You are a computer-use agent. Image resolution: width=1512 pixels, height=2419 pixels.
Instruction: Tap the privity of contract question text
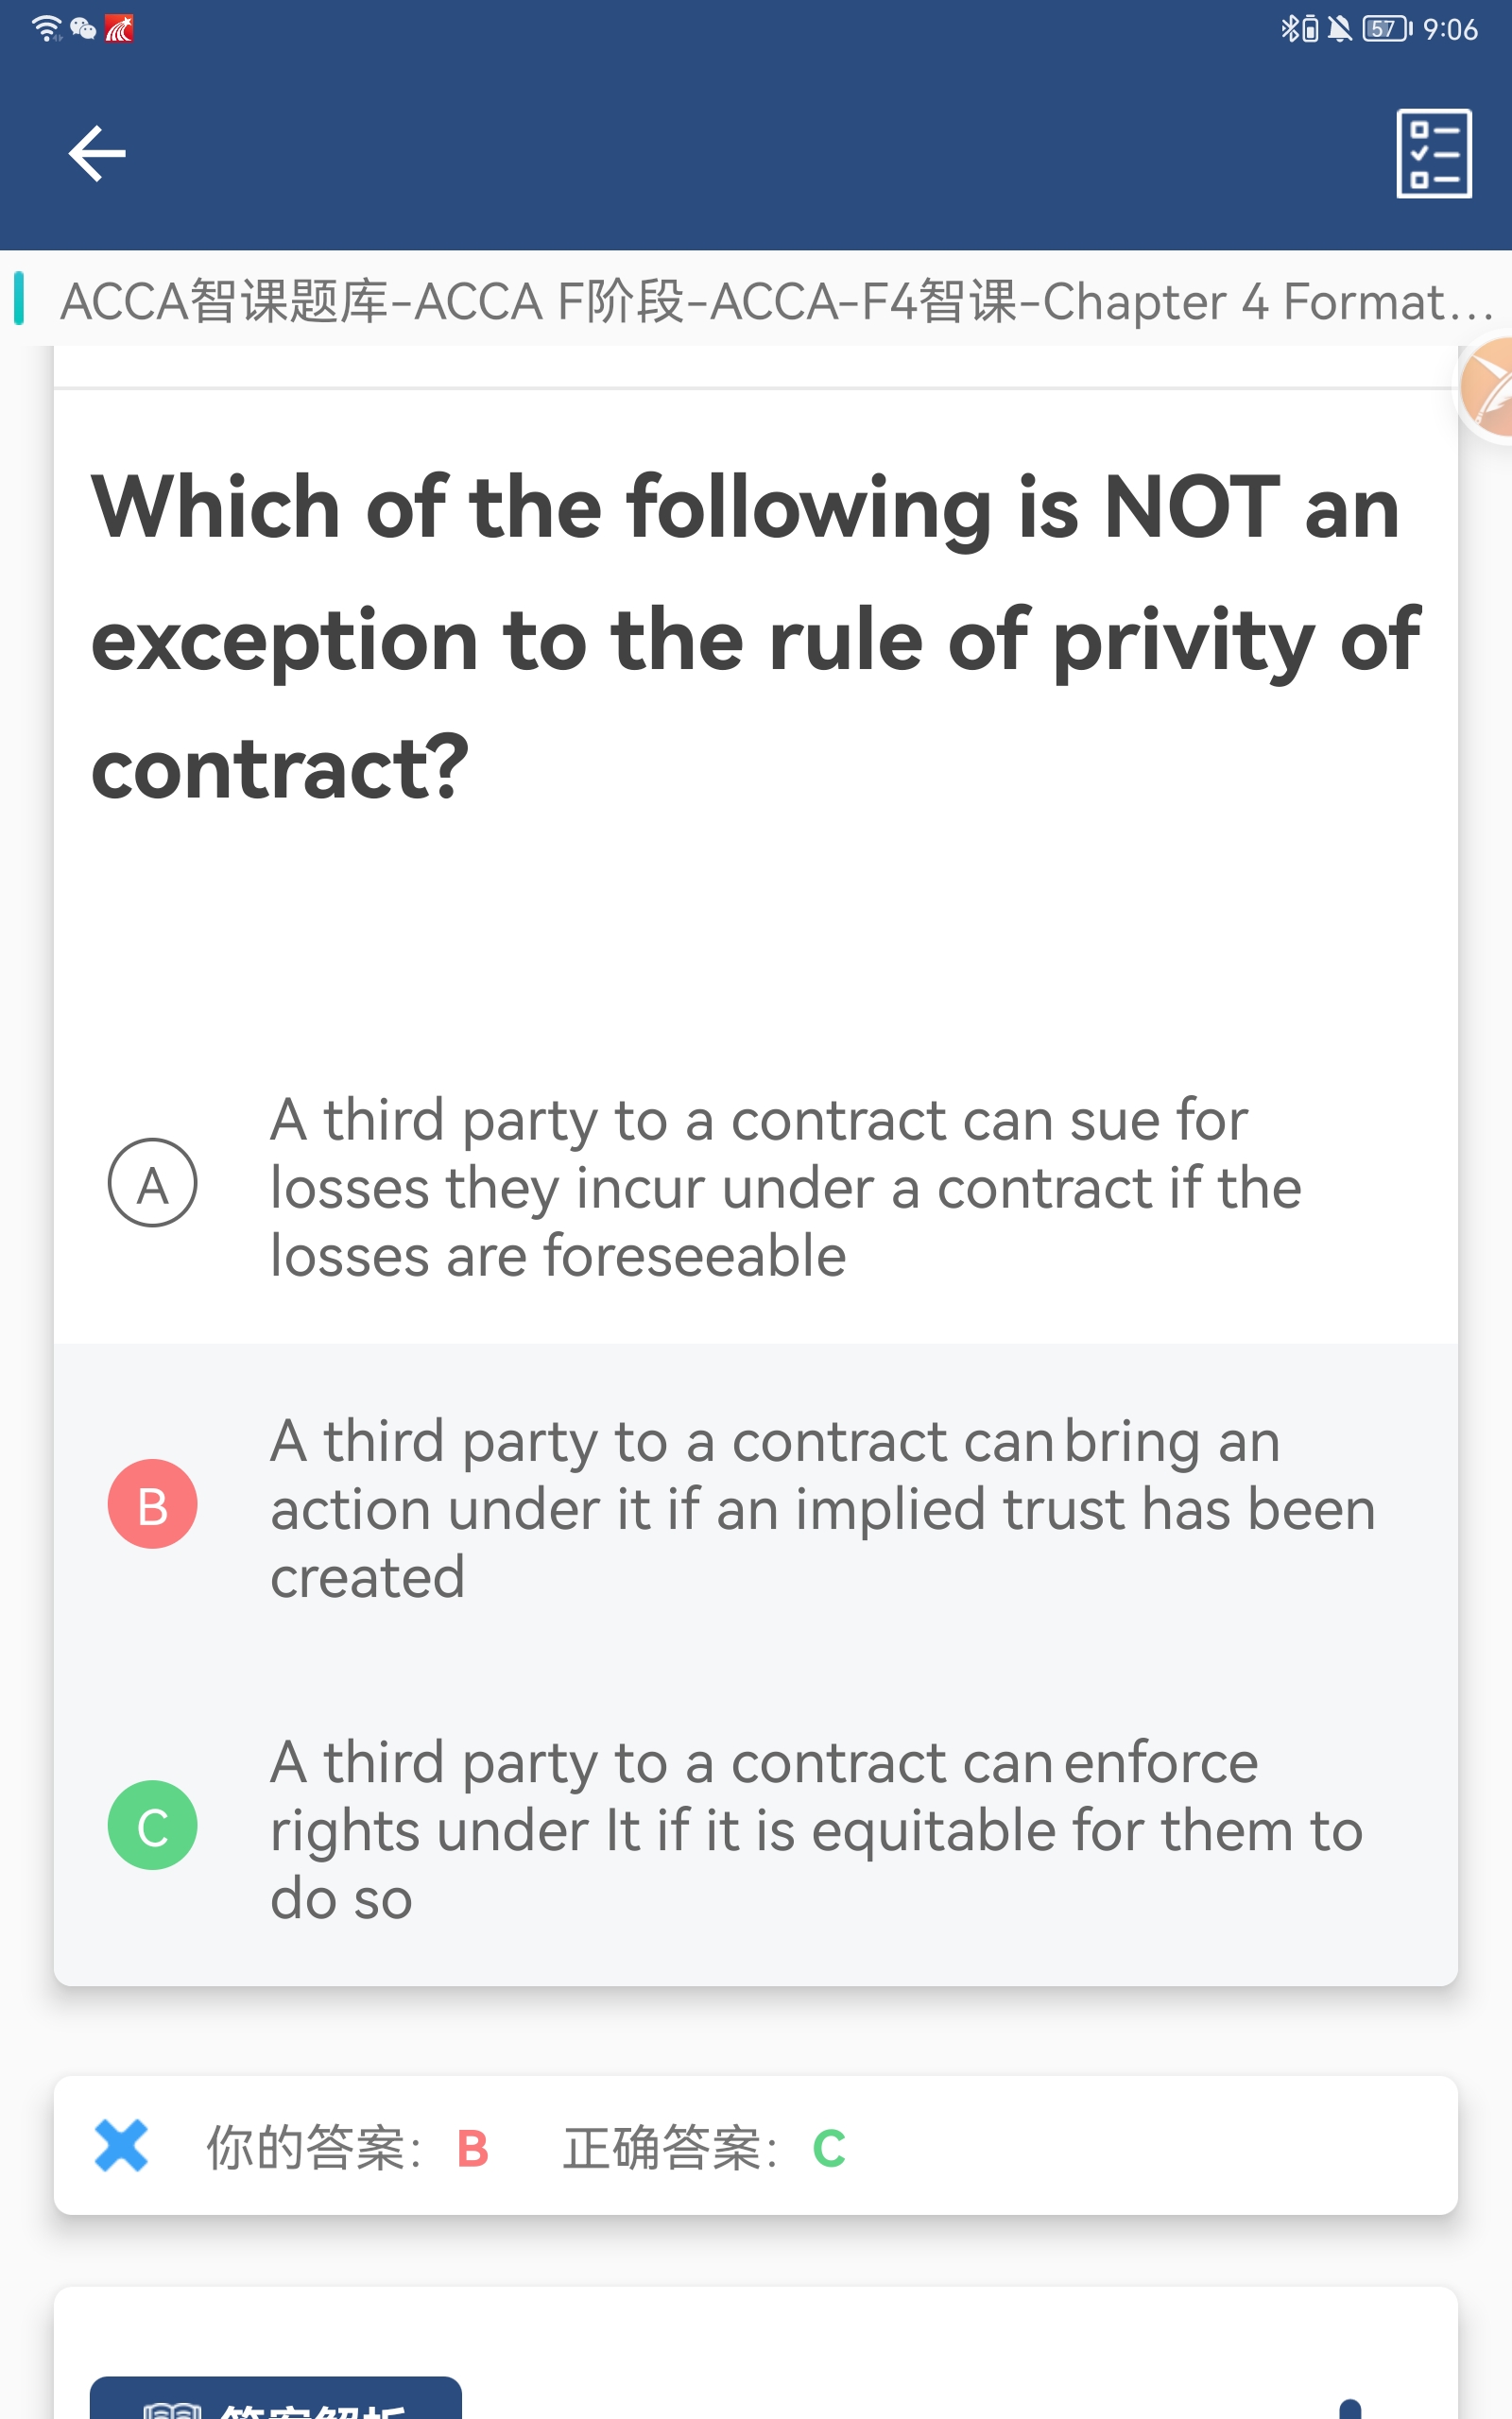coord(756,637)
